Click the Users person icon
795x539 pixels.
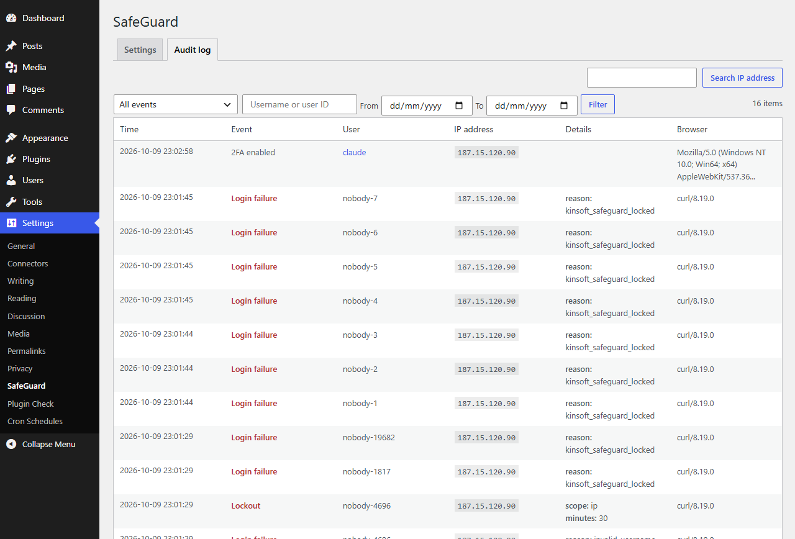click(x=11, y=180)
